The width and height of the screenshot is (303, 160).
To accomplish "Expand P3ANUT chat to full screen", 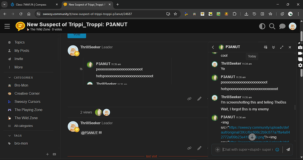I will (x=281, y=47).
